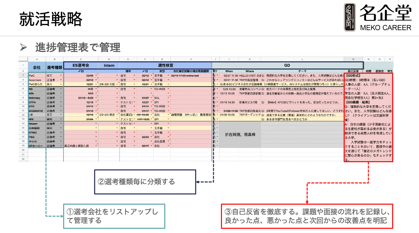Click the Intern header cell

pos(109,65)
